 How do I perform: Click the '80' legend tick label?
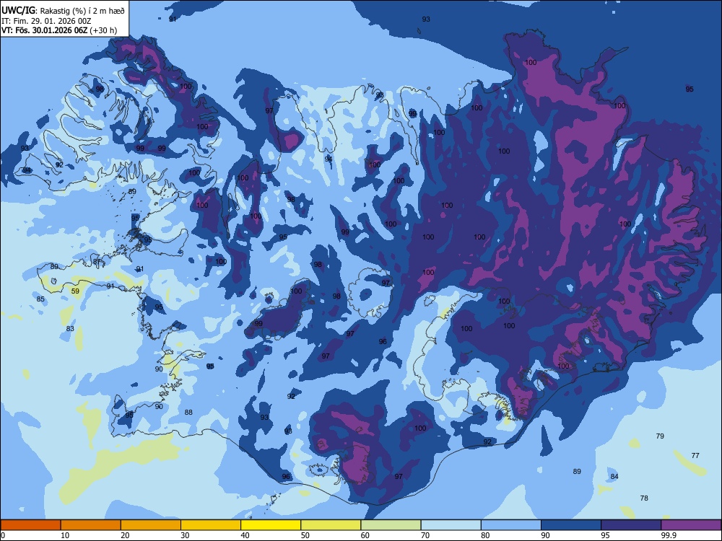pyautogui.click(x=485, y=535)
